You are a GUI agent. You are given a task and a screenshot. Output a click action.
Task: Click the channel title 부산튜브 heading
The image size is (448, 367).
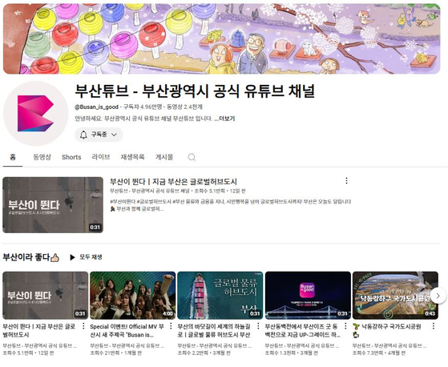(195, 91)
